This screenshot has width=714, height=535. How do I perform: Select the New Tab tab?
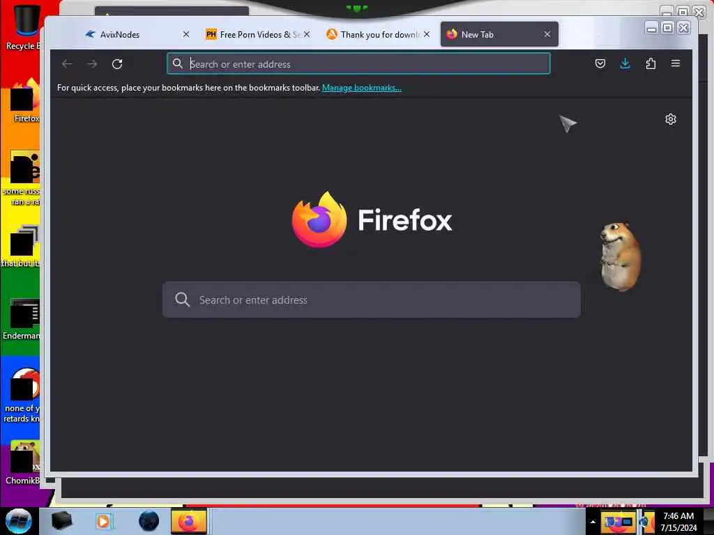click(499, 35)
